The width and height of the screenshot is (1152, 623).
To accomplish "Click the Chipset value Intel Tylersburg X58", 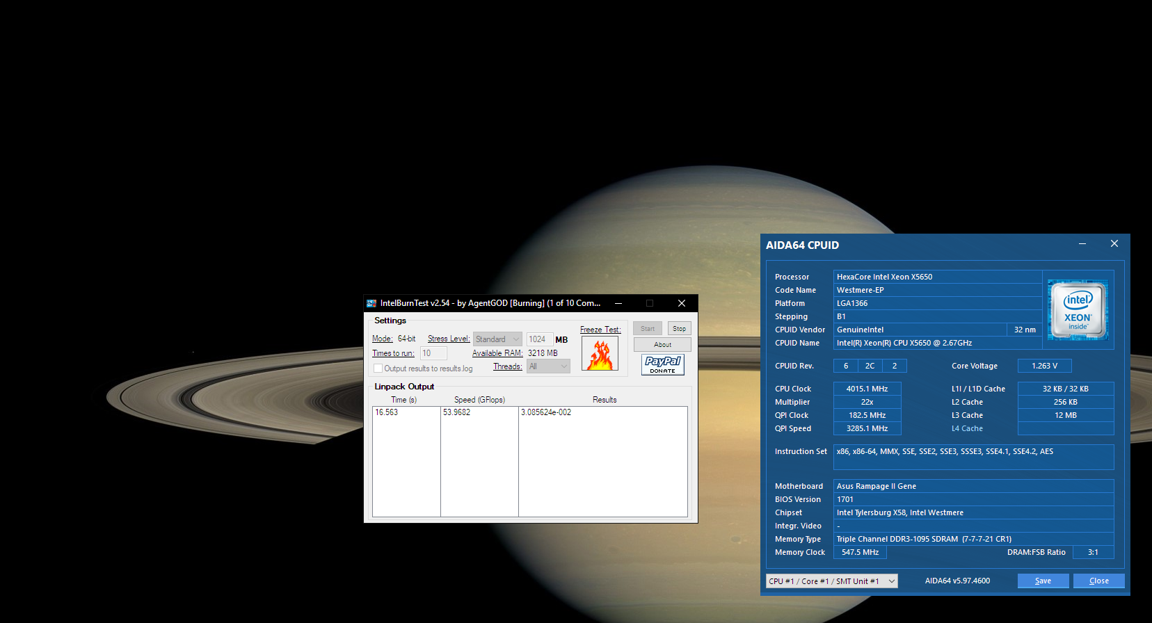I will point(973,512).
